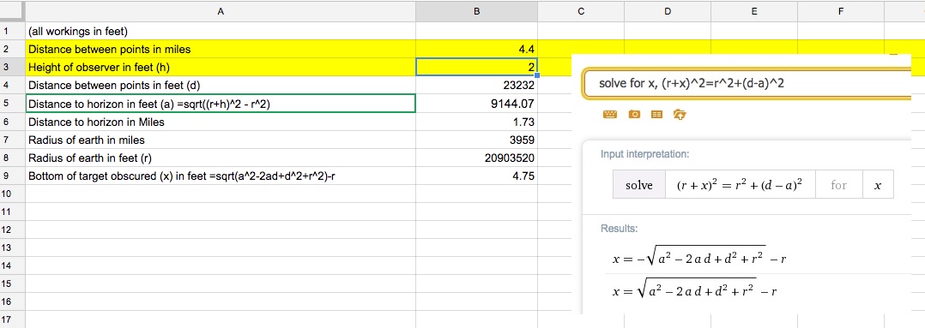This screenshot has width=925, height=328.
Task: Select column A header
Action: (x=221, y=10)
